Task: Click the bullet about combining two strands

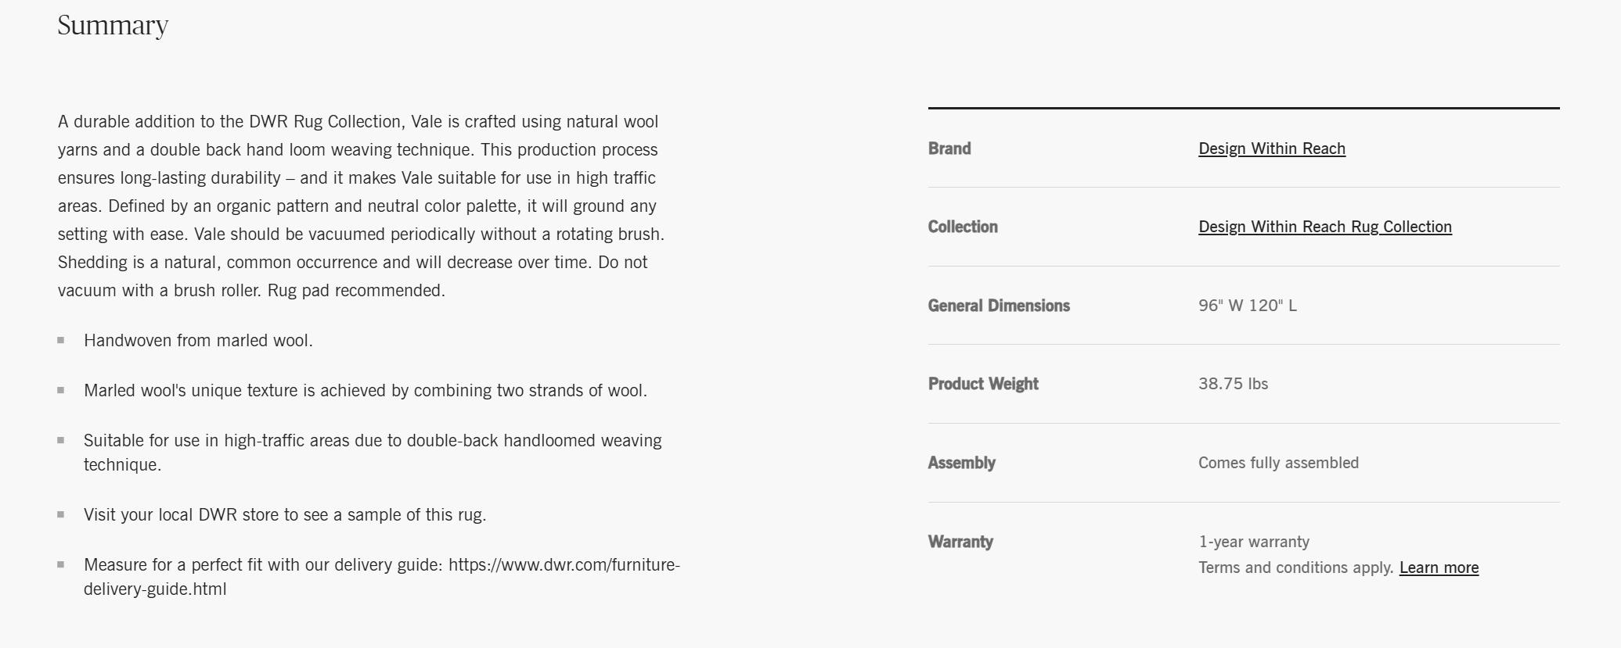Action: pos(365,391)
